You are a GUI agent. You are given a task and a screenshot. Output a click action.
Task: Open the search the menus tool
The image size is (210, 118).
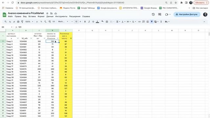coord(6,22)
